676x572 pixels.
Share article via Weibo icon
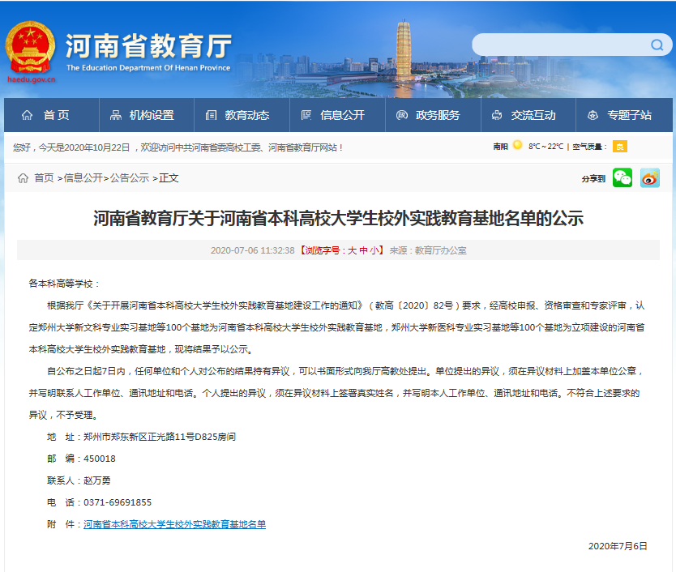pos(649,178)
